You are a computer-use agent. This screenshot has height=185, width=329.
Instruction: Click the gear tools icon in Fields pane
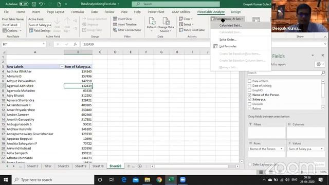tap(319, 64)
